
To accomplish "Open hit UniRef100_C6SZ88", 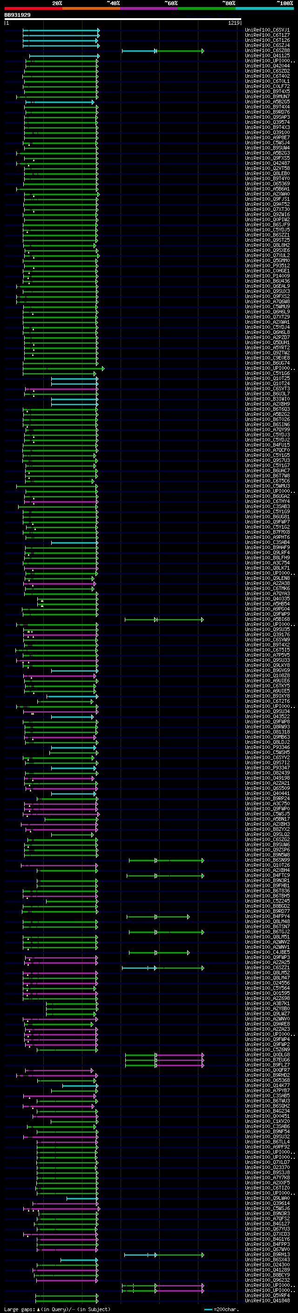I will [x=267, y=50].
